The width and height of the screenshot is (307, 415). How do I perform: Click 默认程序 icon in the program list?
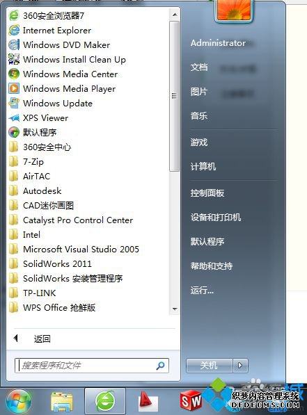[x=14, y=132]
